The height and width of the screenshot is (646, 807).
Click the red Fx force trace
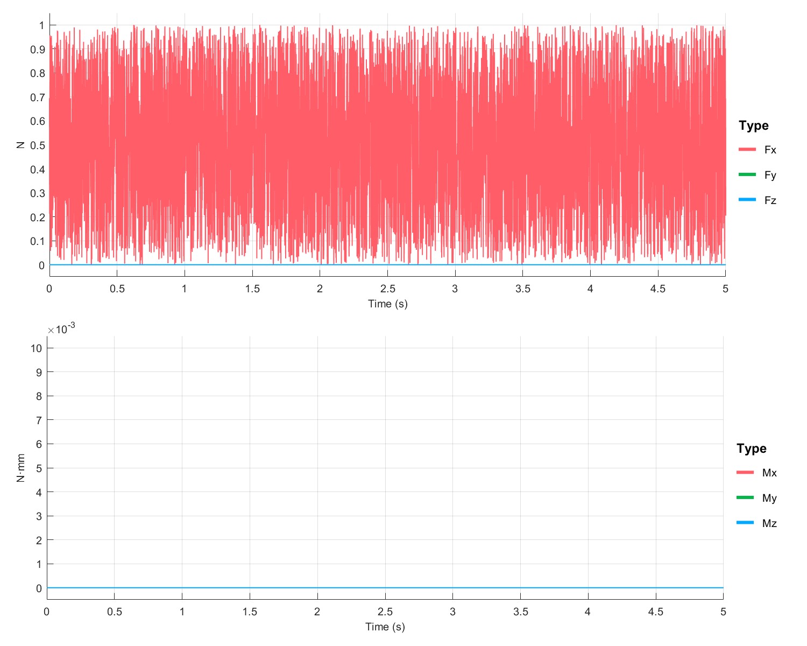point(387,145)
